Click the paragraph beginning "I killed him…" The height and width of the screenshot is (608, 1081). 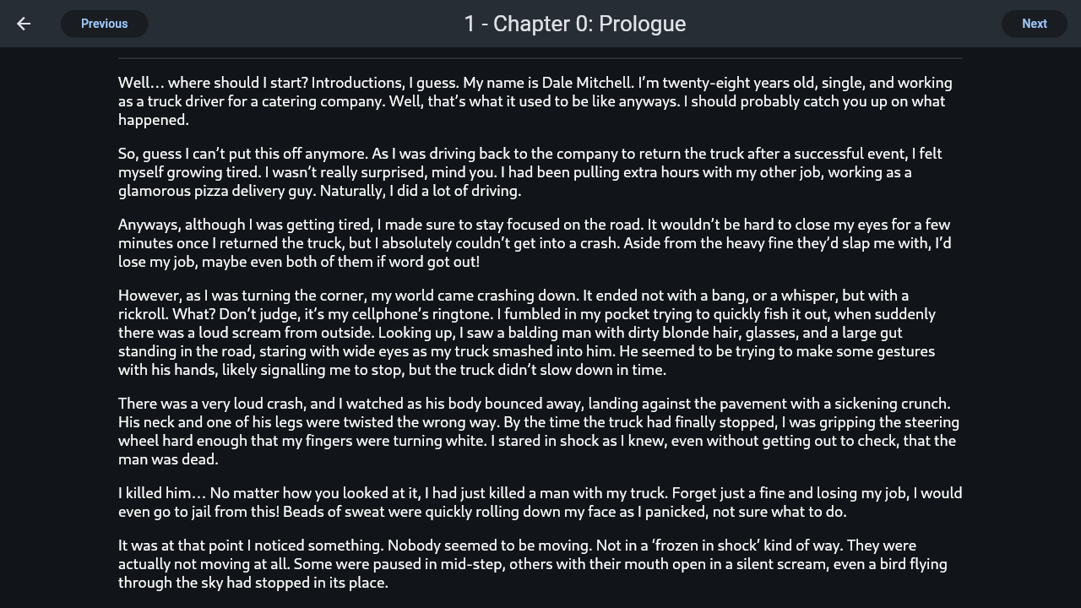click(x=524, y=502)
